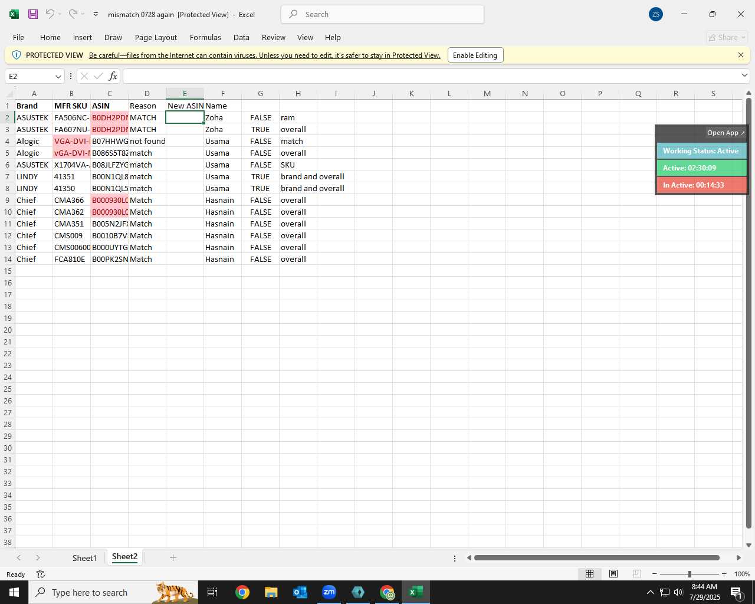Open the Review ribbon tab
This screenshot has height=604, width=755.
point(274,37)
